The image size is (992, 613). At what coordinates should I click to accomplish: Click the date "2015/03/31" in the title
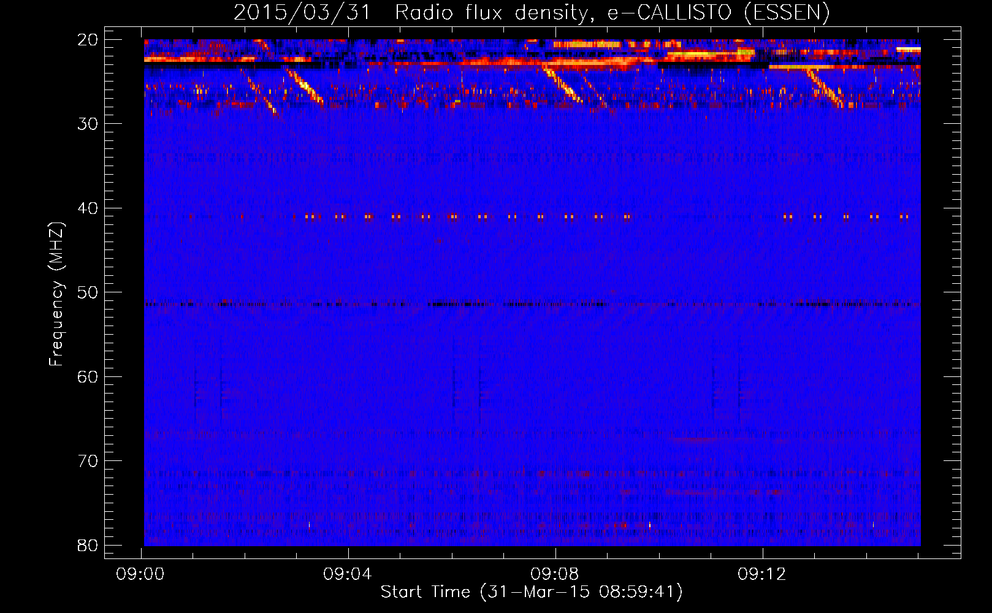point(302,12)
